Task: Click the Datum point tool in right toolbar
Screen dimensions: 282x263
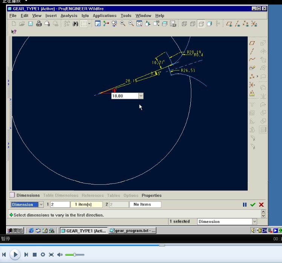Action: (x=252, y=76)
